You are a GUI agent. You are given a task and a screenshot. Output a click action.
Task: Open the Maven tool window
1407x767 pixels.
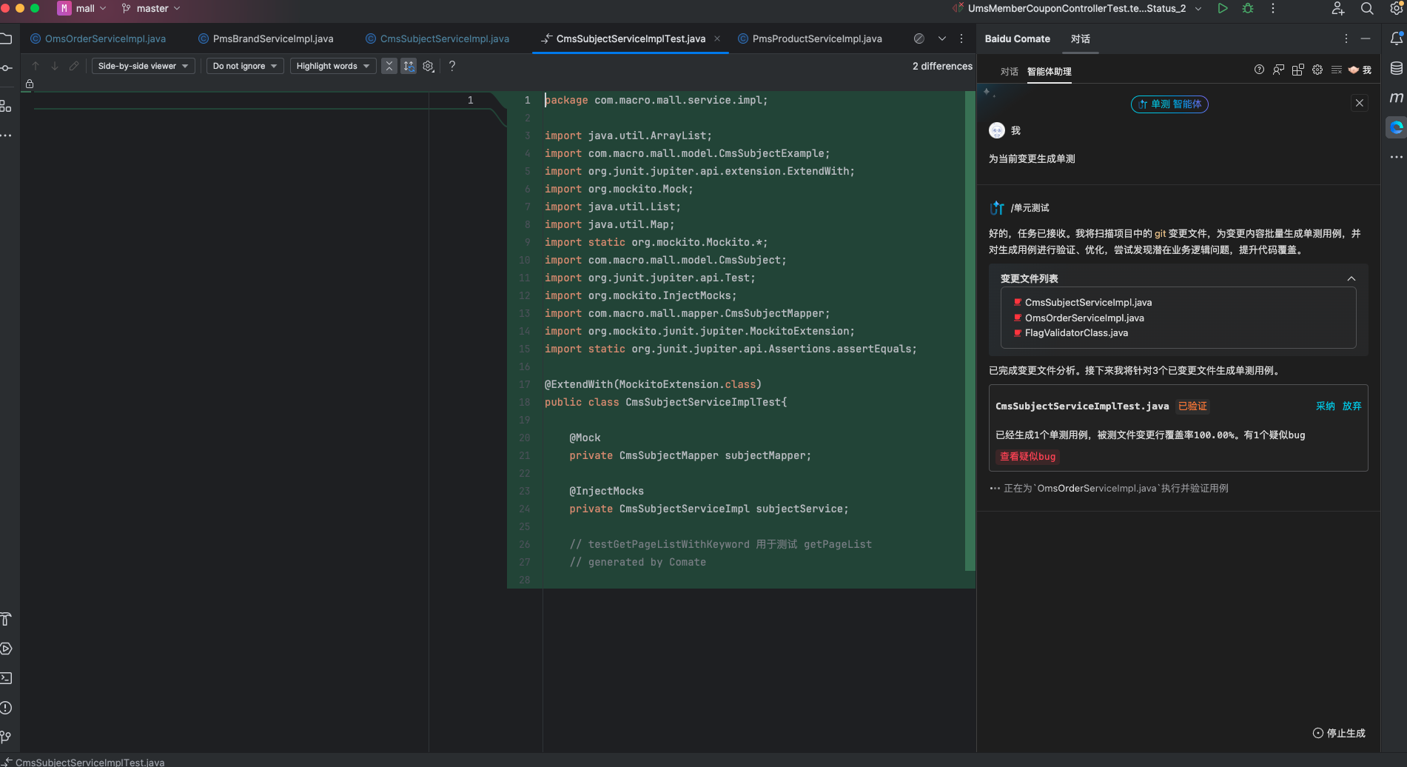pyautogui.click(x=1397, y=98)
